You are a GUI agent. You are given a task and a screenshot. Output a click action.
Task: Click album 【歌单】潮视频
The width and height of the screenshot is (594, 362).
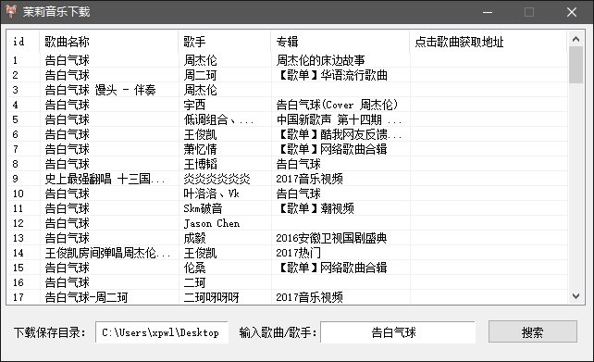[316, 208]
